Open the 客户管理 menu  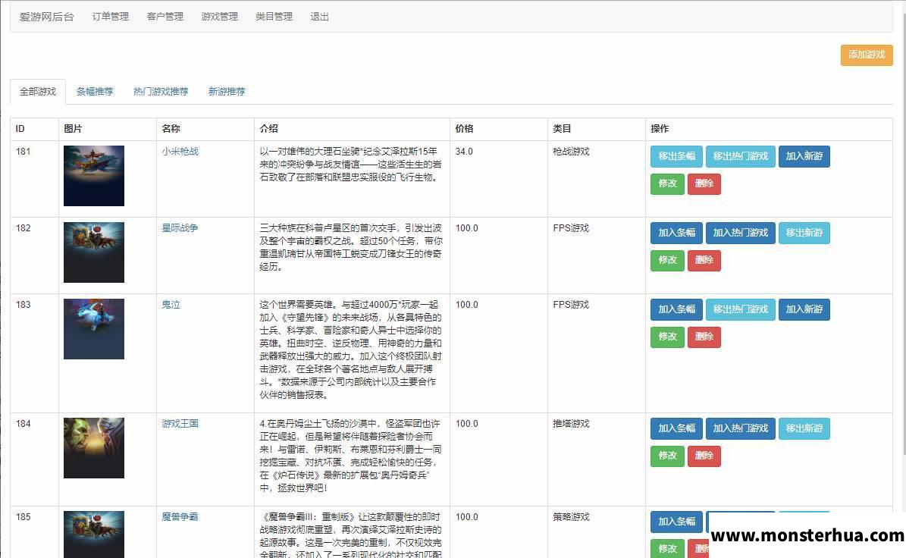(x=165, y=17)
